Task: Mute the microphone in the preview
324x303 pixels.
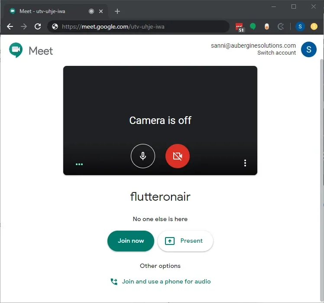Action: coord(143,156)
